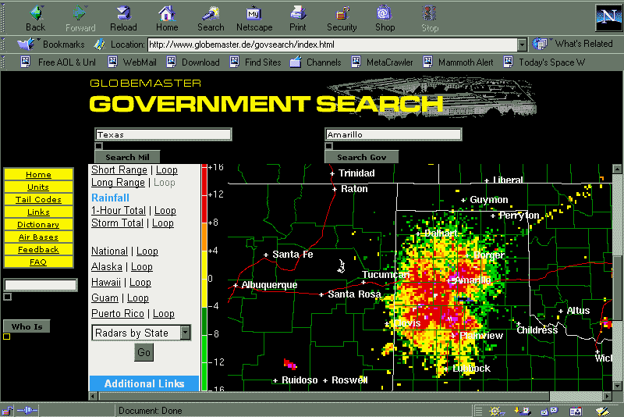
Task: Open the FAQ sidebar item
Action: (38, 262)
